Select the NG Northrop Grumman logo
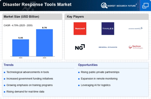 [x=80, y=47]
